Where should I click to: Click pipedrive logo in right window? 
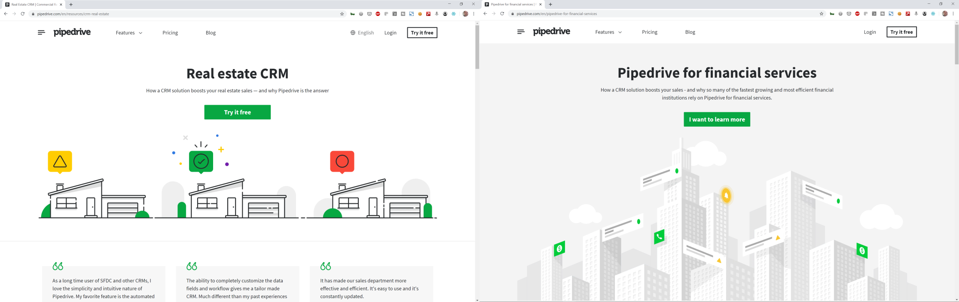pyautogui.click(x=552, y=32)
